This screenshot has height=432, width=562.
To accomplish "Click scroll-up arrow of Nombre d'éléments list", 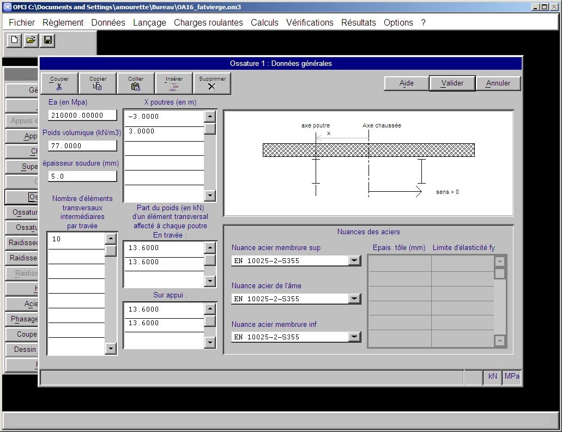I will pyautogui.click(x=111, y=239).
